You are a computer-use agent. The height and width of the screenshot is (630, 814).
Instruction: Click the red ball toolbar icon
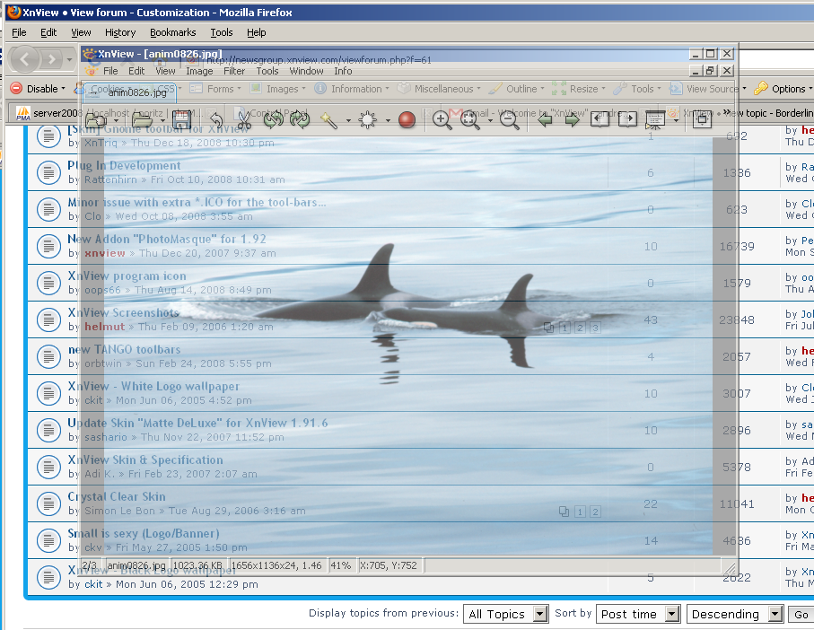[x=407, y=119]
